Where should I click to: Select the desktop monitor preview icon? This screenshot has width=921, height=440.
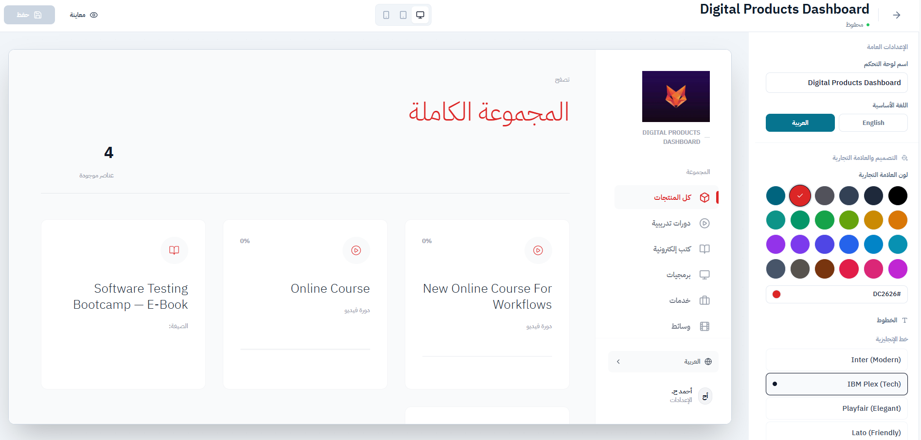(420, 15)
